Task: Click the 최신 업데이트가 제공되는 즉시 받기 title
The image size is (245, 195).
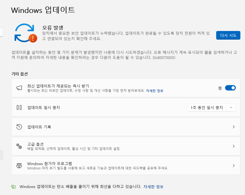Action: [x=58, y=86]
